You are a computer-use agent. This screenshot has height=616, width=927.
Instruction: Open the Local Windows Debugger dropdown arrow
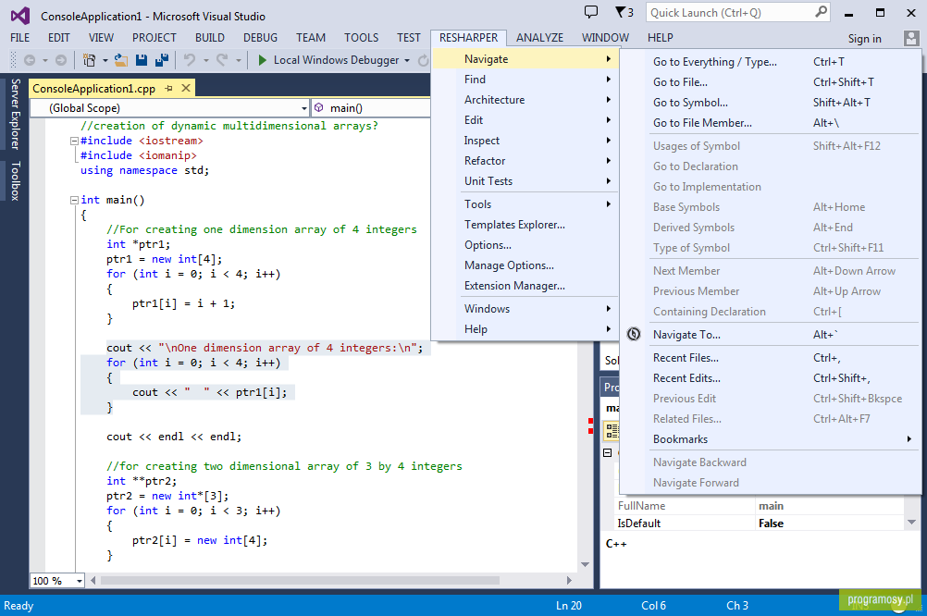[x=407, y=60]
